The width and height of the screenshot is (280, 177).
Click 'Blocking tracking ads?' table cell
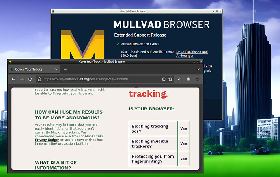(x=153, y=129)
